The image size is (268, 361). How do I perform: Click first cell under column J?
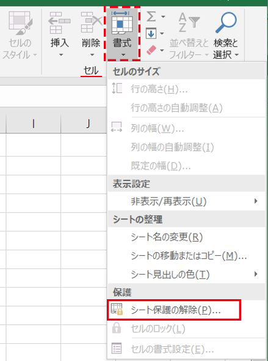84,145
